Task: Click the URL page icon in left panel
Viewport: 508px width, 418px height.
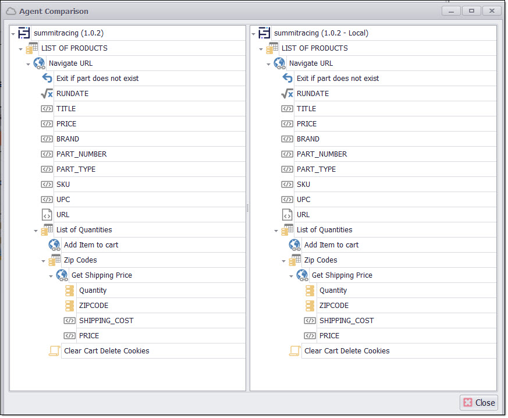Action: coord(47,215)
